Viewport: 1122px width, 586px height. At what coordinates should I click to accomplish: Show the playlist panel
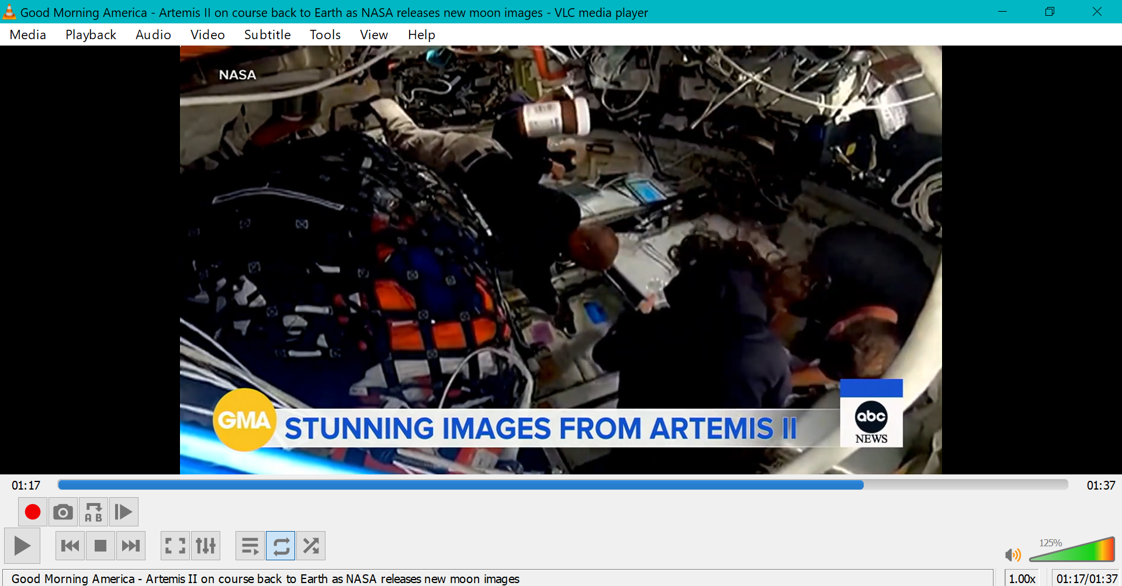click(x=250, y=546)
